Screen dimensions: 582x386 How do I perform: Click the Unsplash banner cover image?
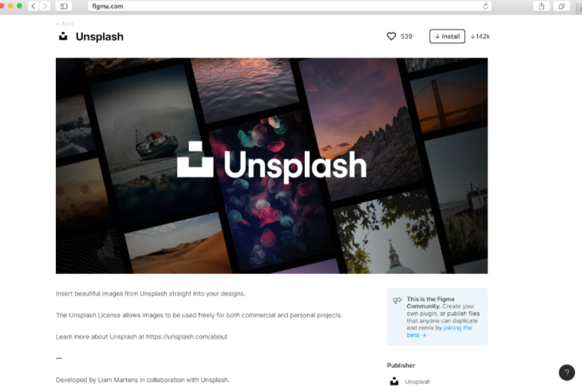(272, 166)
